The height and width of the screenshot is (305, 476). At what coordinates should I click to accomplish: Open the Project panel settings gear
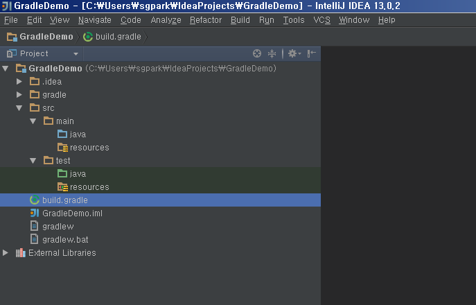(x=294, y=54)
